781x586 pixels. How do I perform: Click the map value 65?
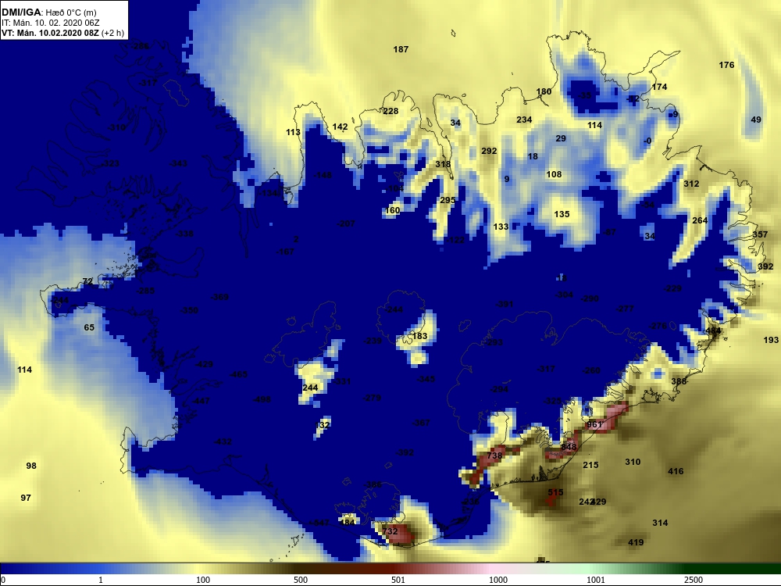tap(89, 327)
